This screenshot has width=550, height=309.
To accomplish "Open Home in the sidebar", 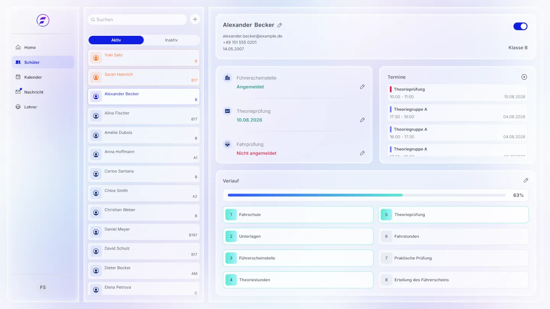I will 43,48.
